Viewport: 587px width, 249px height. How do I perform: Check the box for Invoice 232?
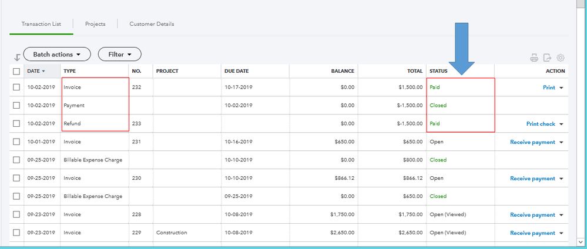click(x=16, y=88)
